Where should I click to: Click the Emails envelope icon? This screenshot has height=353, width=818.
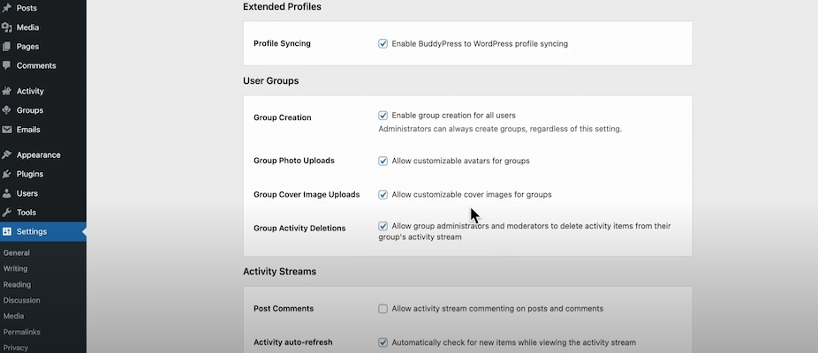[x=7, y=130]
